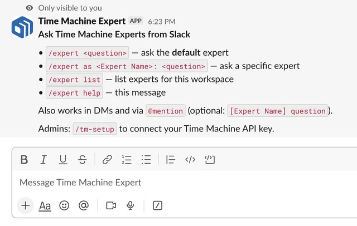Focus the Message Time Machine Expert field
The image size is (357, 226).
point(185,183)
